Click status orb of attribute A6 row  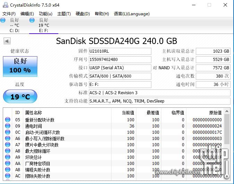tap(8, 138)
